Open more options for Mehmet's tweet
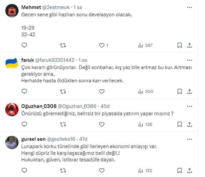 189,7
